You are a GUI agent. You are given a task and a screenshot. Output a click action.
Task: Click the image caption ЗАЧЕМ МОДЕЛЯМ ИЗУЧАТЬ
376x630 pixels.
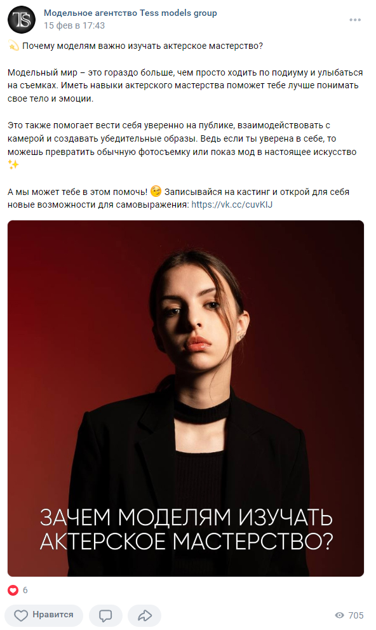click(x=186, y=517)
